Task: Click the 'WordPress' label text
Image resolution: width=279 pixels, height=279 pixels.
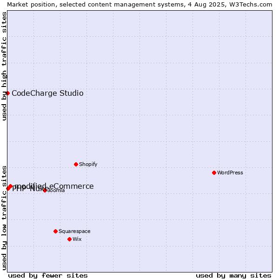Action: tap(230, 173)
